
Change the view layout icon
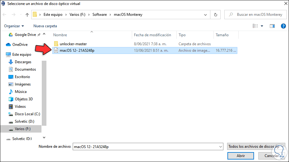tap(255, 26)
